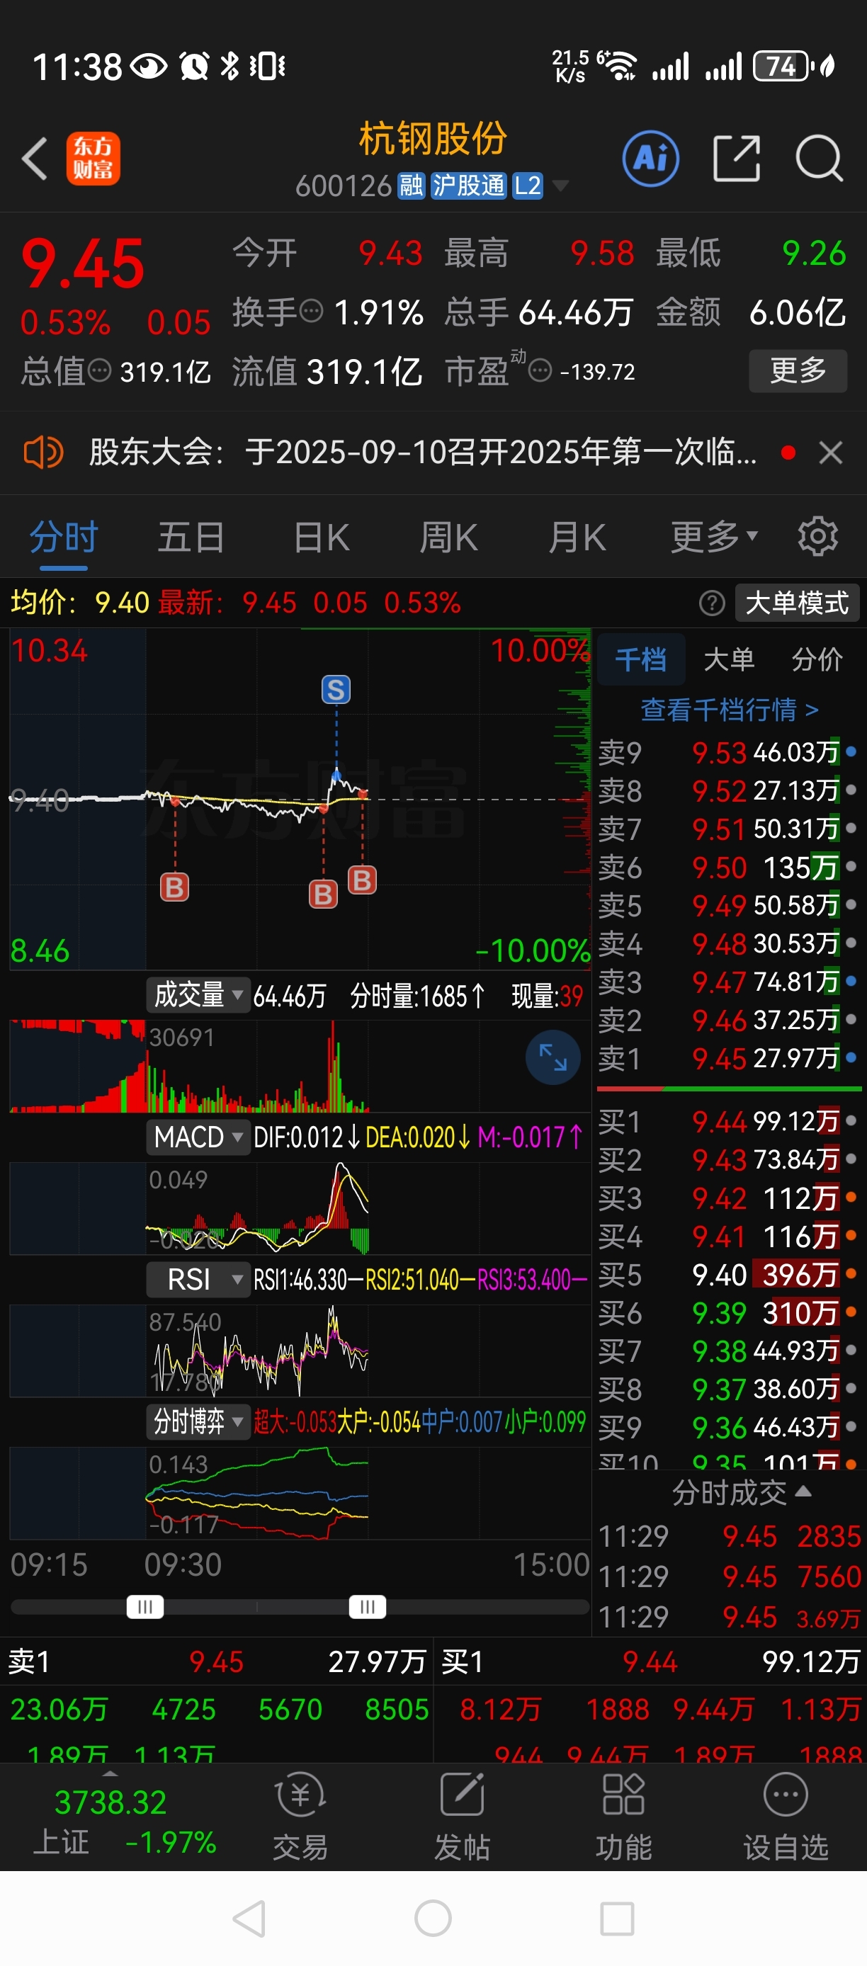Tap 买3 row at 9.42 112万
Screen dimensions: 867x1966
point(728,1198)
